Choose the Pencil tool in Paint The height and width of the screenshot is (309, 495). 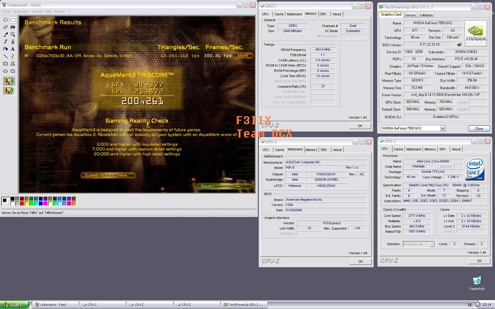[x=6, y=42]
